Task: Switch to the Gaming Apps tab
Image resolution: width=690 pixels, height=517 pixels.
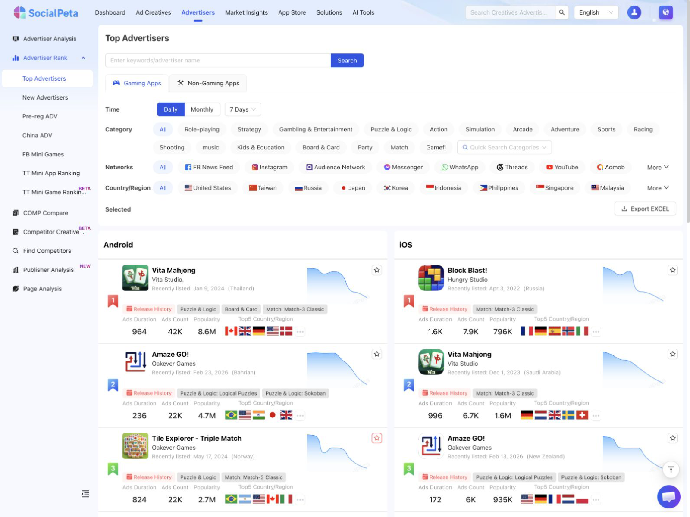Action: [137, 83]
